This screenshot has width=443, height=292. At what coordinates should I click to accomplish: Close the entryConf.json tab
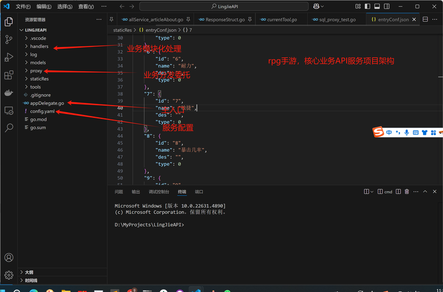[x=414, y=19]
